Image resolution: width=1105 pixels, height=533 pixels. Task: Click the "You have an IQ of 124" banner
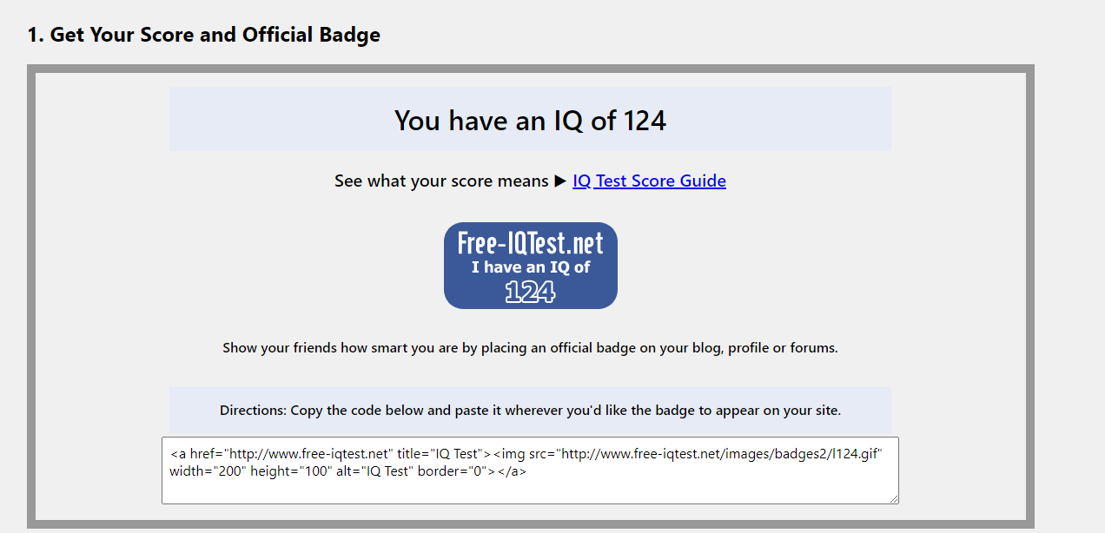(x=530, y=119)
